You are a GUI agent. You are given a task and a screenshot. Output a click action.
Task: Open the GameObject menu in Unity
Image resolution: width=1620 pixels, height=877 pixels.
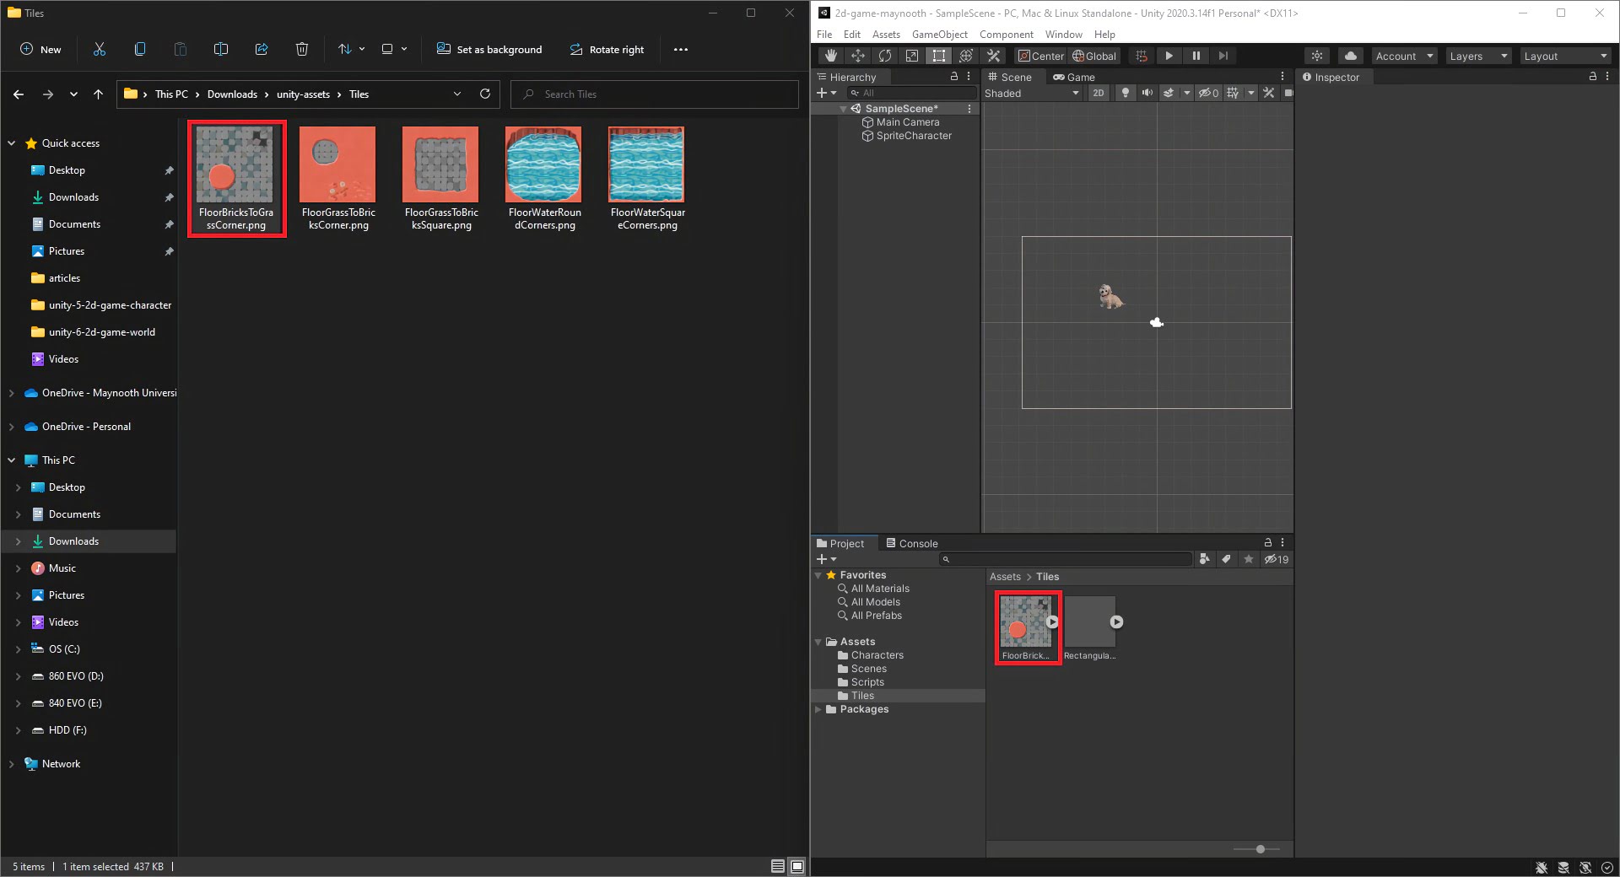pos(939,34)
